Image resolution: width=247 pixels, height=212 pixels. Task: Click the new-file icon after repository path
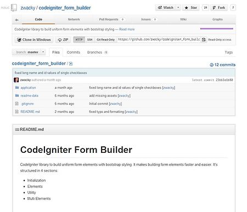71,64
